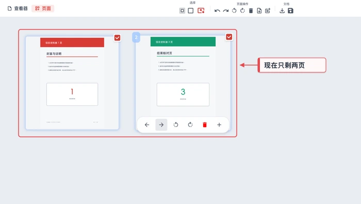
Task: Undo the last action in the toolbar
Action: click(217, 11)
